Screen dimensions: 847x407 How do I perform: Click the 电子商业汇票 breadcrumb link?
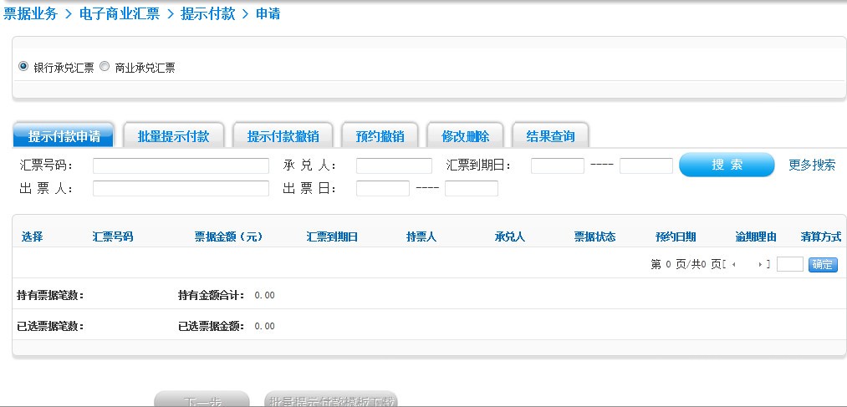[x=120, y=13]
